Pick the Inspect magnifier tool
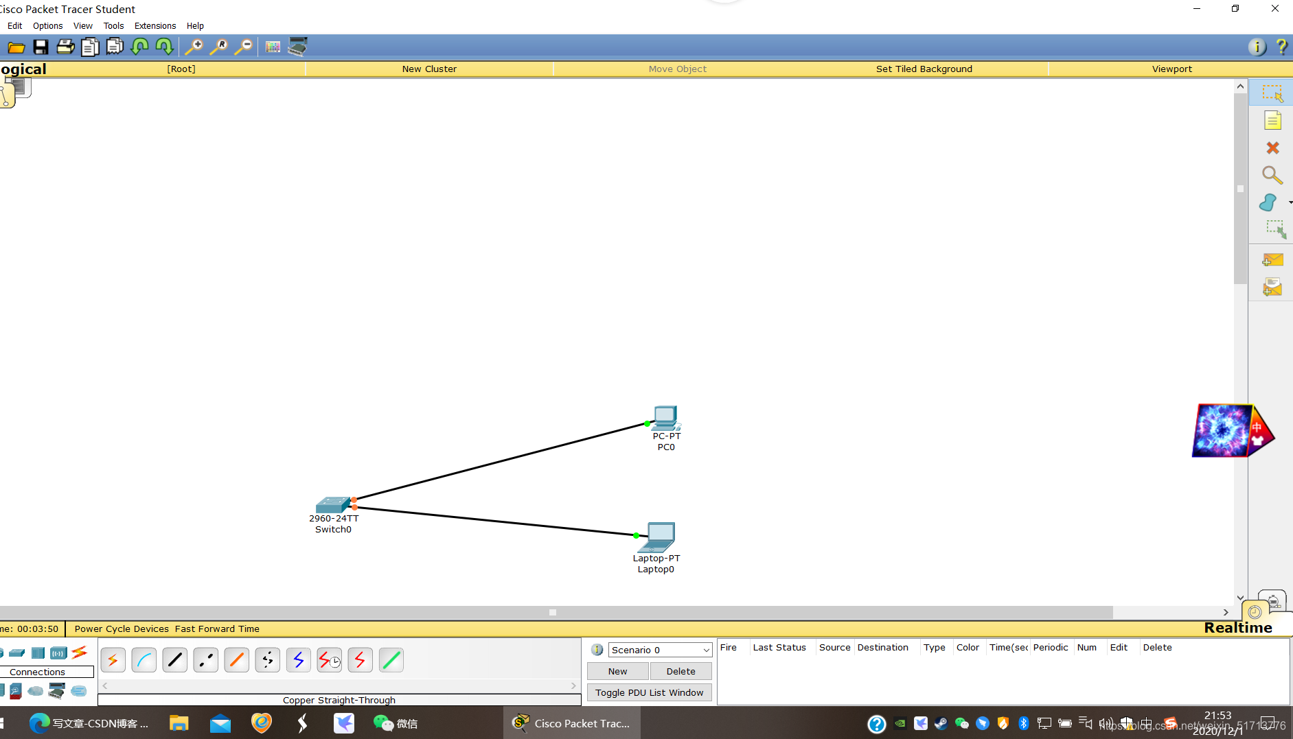 [x=1272, y=175]
